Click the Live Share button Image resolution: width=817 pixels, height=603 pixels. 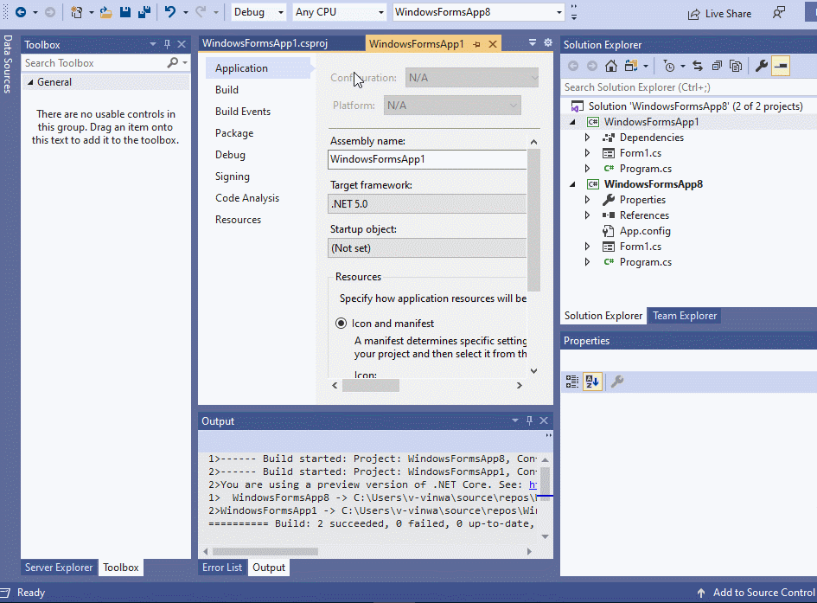point(719,14)
